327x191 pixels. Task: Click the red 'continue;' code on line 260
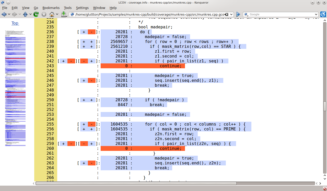[170, 148]
